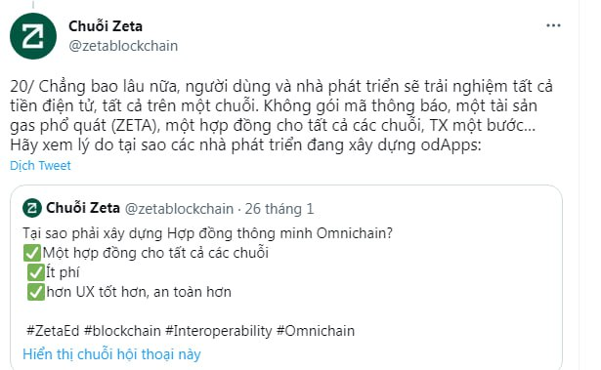This screenshot has height=370, width=601.
Task: Open the #Omnichain hashtag
Action: (x=316, y=331)
